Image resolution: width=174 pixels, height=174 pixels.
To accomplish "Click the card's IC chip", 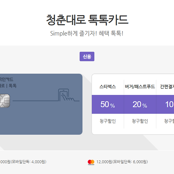I will coord(5,100).
